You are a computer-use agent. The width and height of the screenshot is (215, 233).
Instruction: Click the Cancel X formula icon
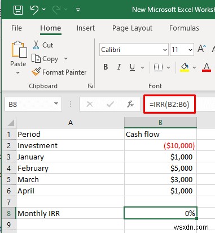pyautogui.click(x=90, y=104)
